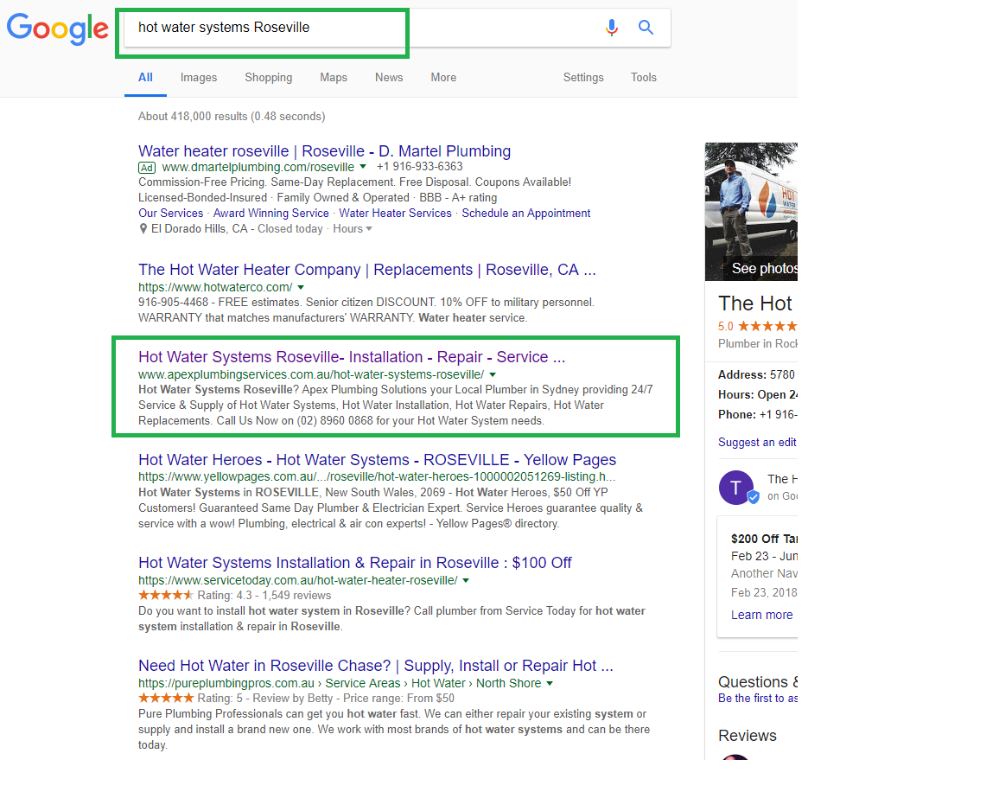Open dropdown arrow beside pureplumbingpros North Shore breadcrumb
This screenshot has height=811, width=999.
(550, 684)
